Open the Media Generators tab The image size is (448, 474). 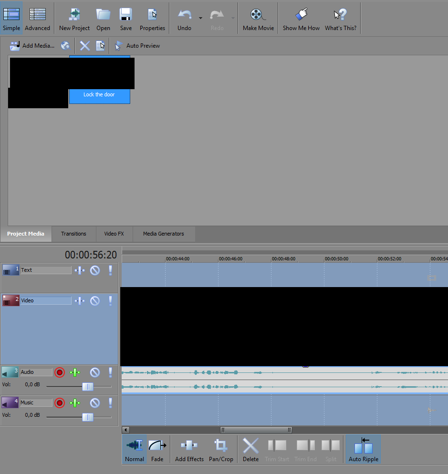tap(163, 234)
